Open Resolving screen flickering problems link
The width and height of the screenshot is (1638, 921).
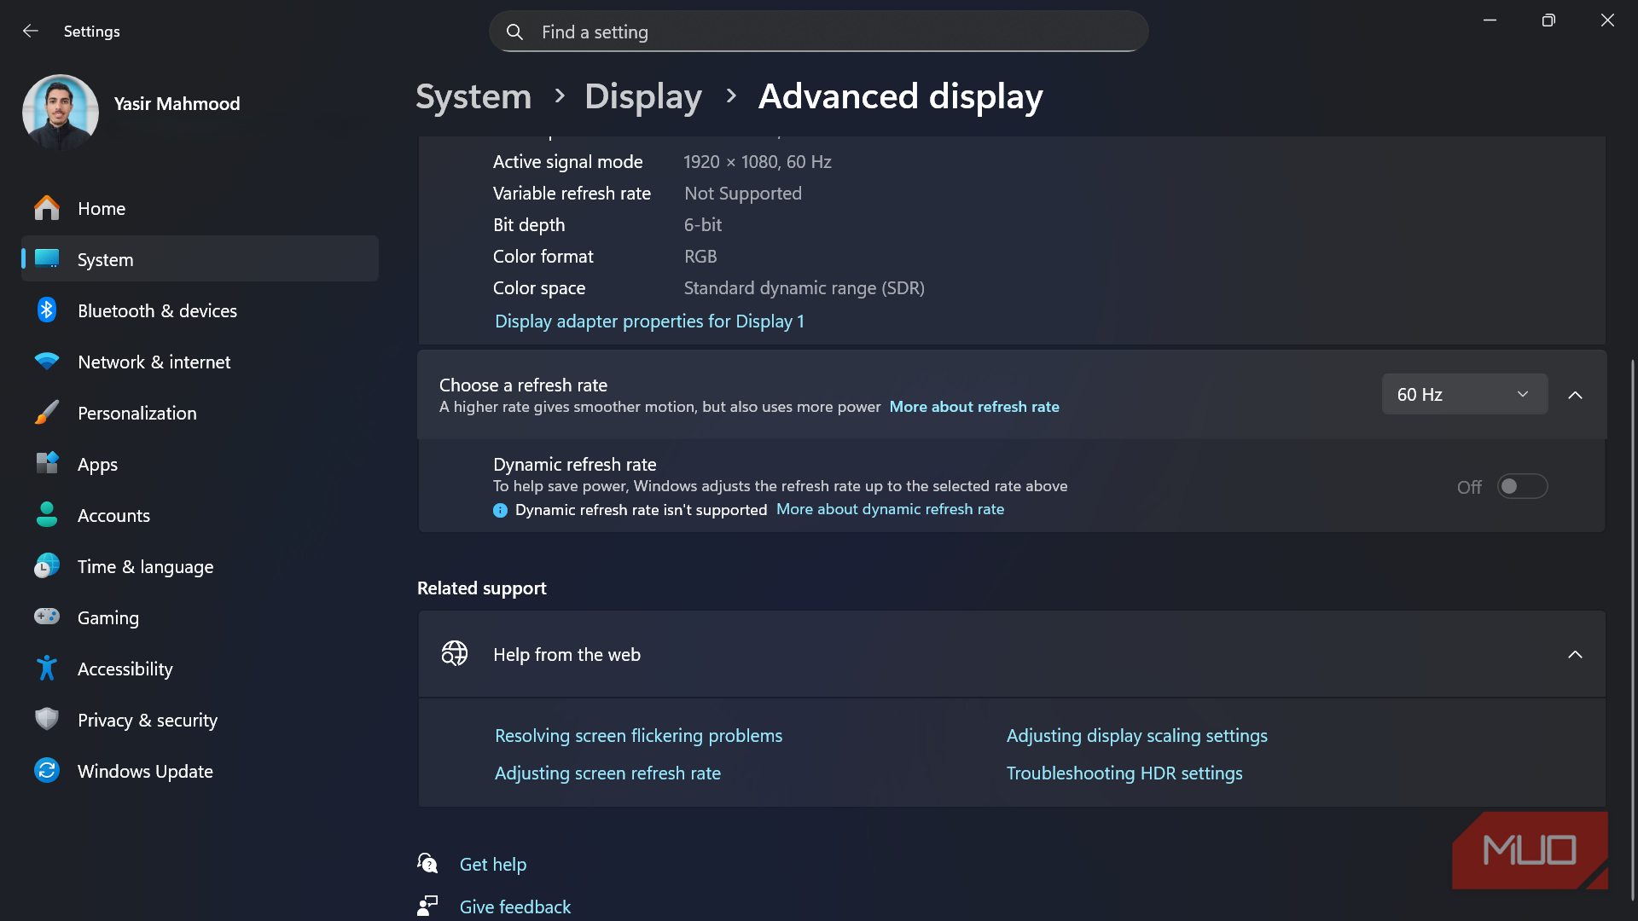pyautogui.click(x=638, y=736)
